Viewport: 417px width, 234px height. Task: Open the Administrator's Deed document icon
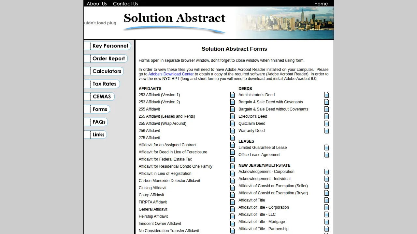pos(327,95)
